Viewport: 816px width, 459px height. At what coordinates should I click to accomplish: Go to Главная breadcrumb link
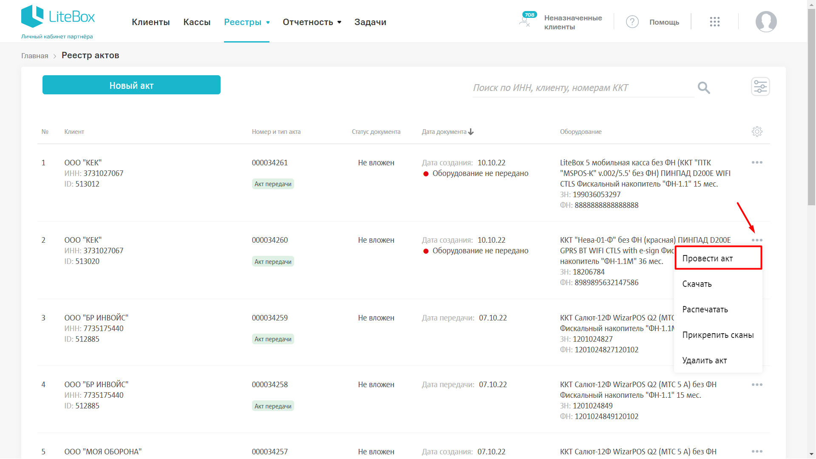tap(35, 56)
